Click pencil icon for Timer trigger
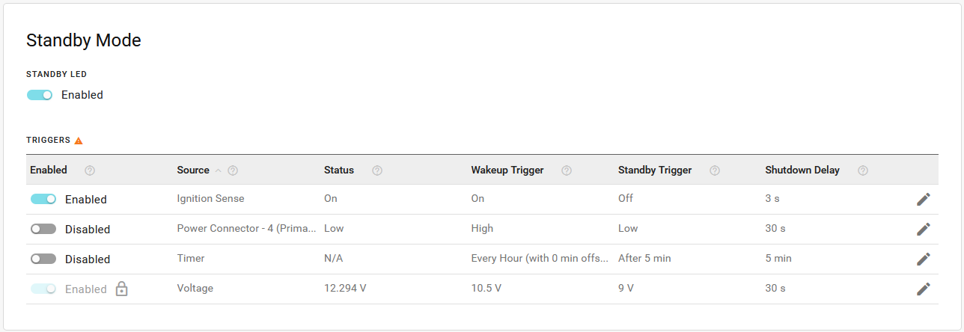The image size is (964, 332). tap(924, 259)
